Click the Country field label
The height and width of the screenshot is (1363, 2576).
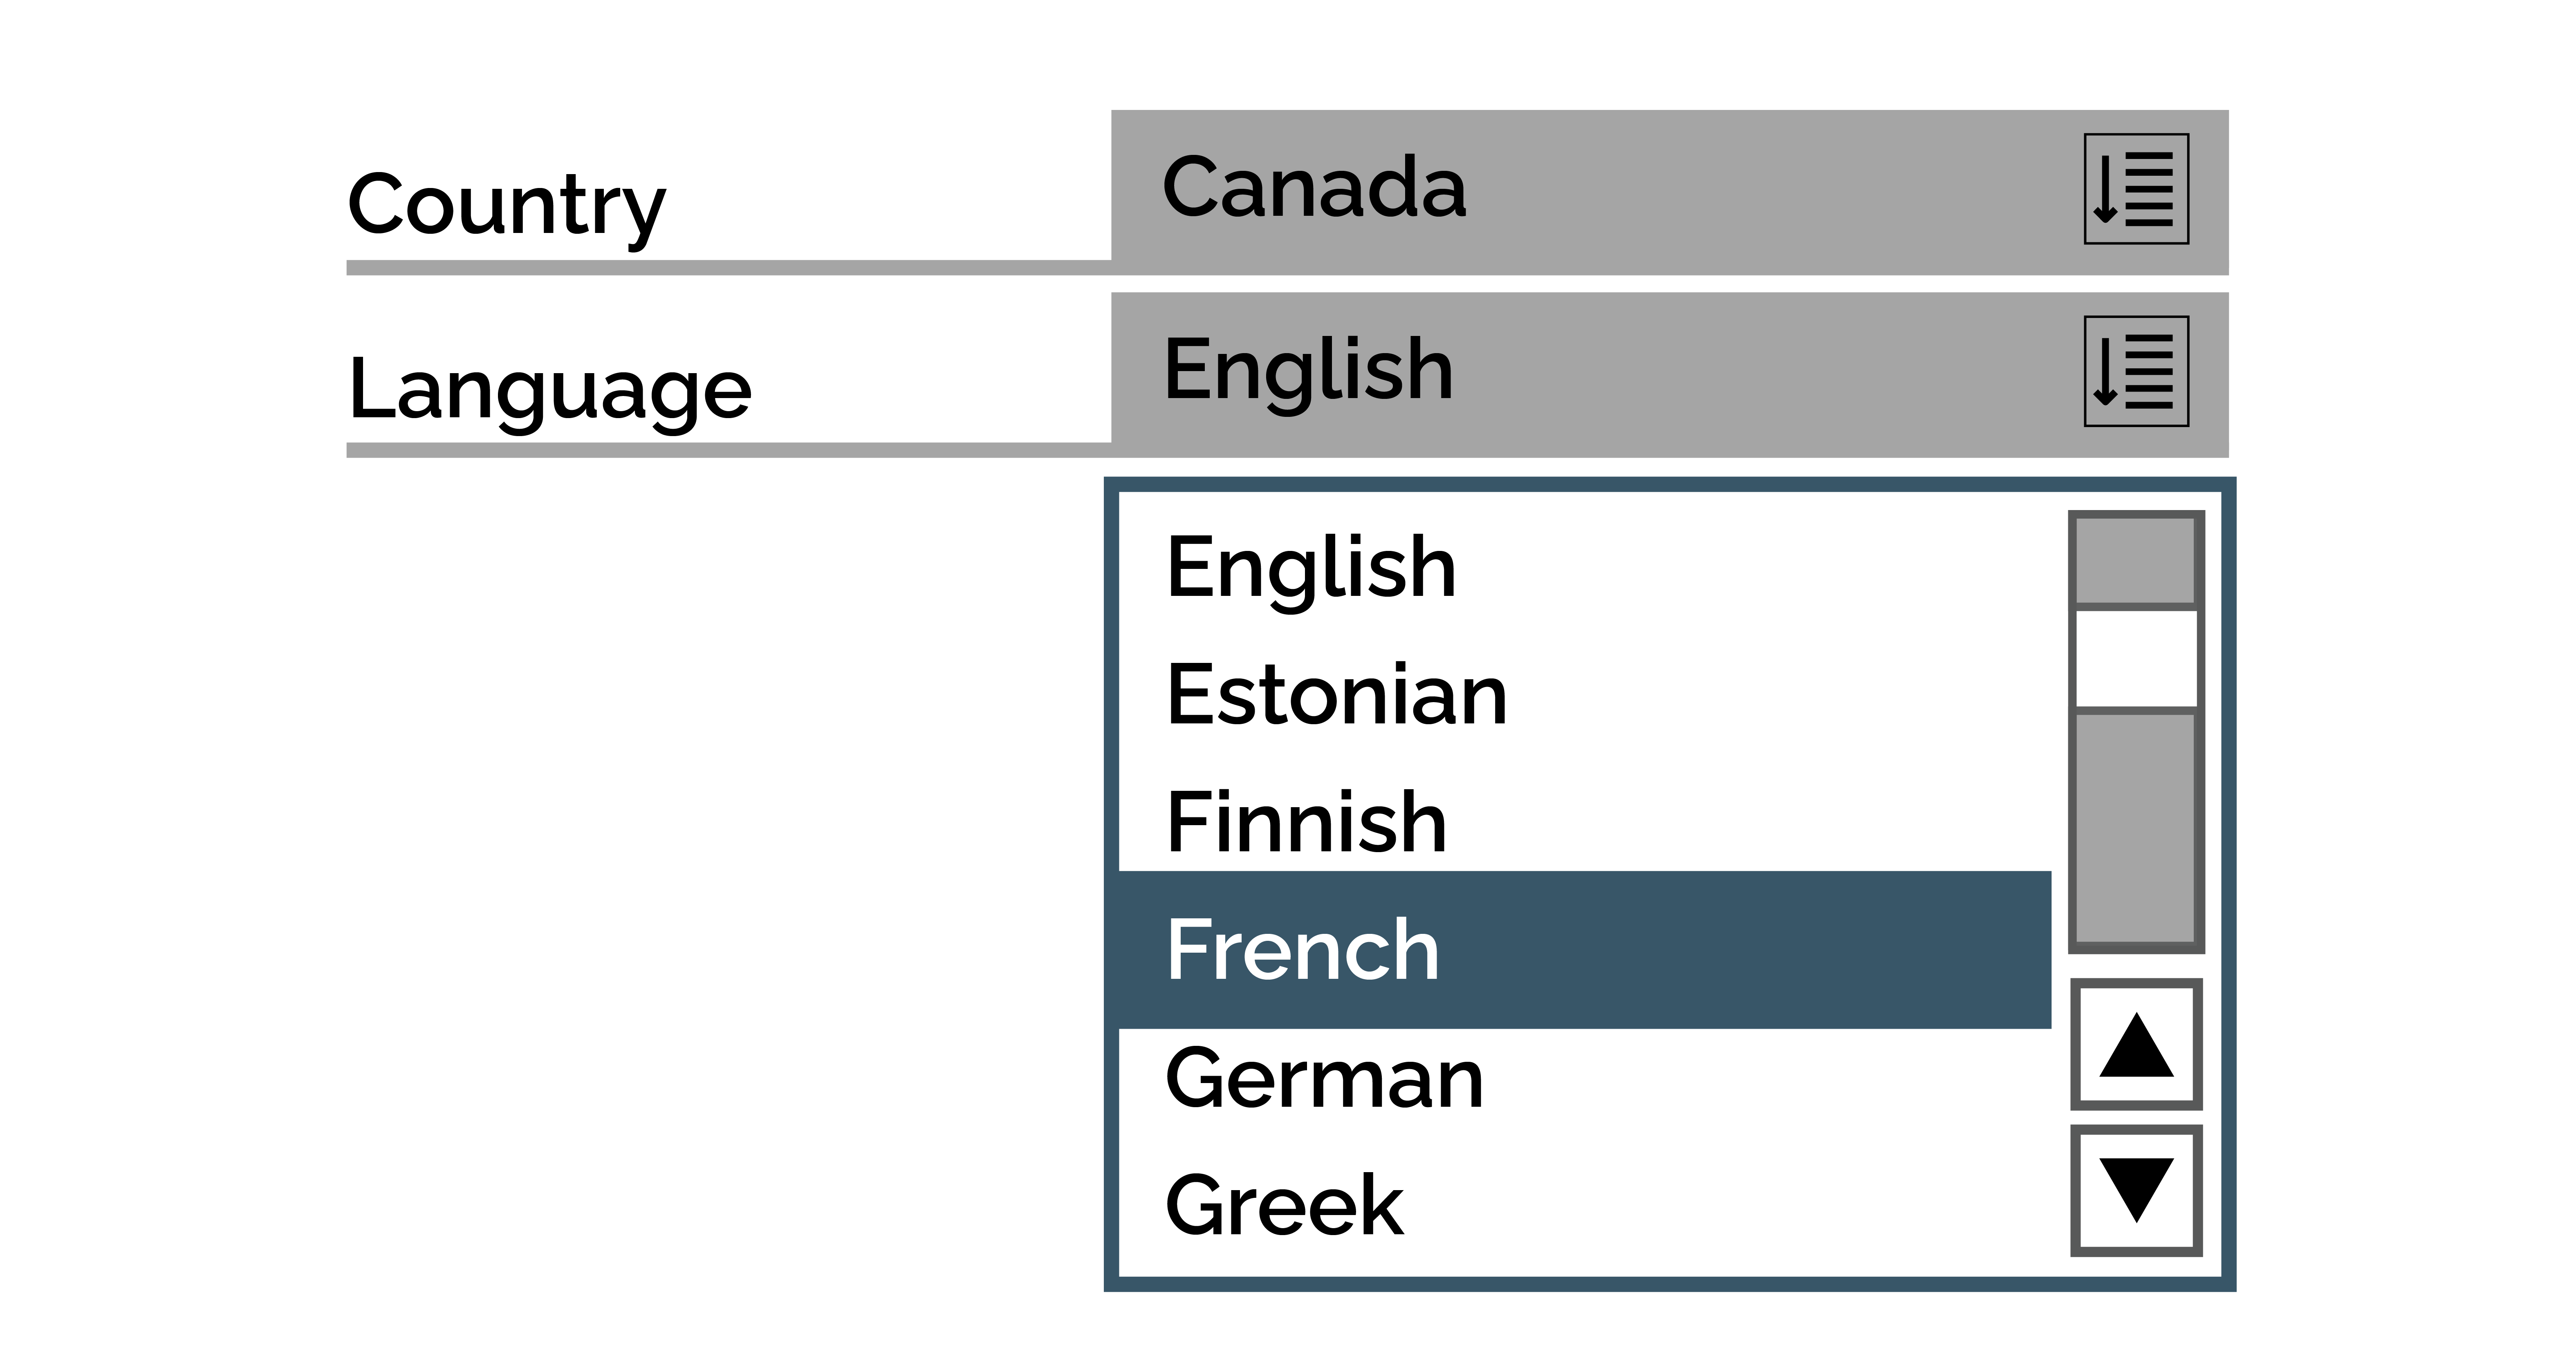tap(506, 206)
